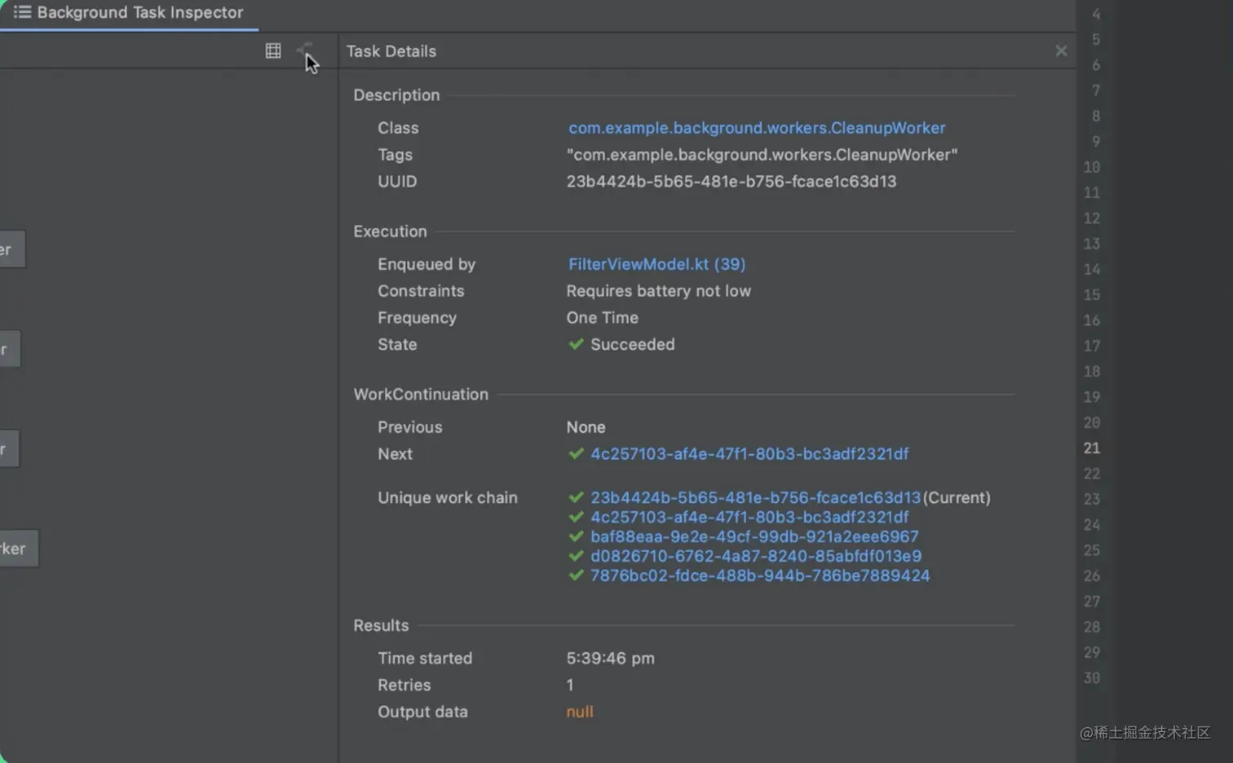Open the 4c257103 link in Unique work chain

click(x=749, y=518)
